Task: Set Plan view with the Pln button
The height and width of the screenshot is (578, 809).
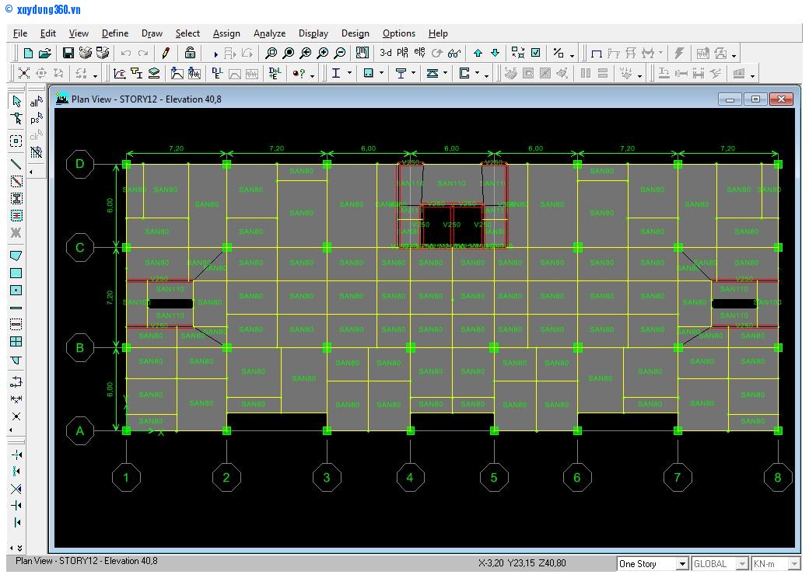Action: pos(402,53)
